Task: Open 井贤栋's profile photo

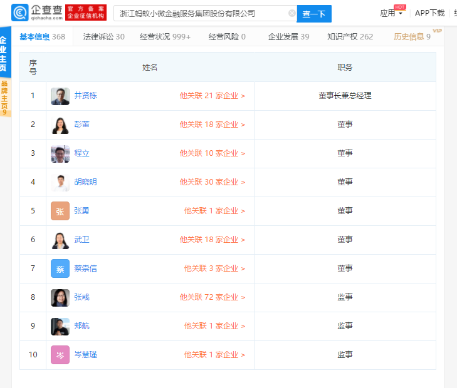Action: click(x=60, y=96)
